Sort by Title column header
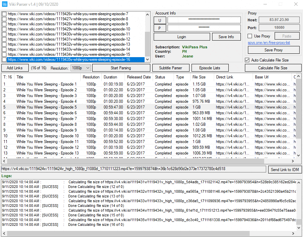 (x=48, y=77)
